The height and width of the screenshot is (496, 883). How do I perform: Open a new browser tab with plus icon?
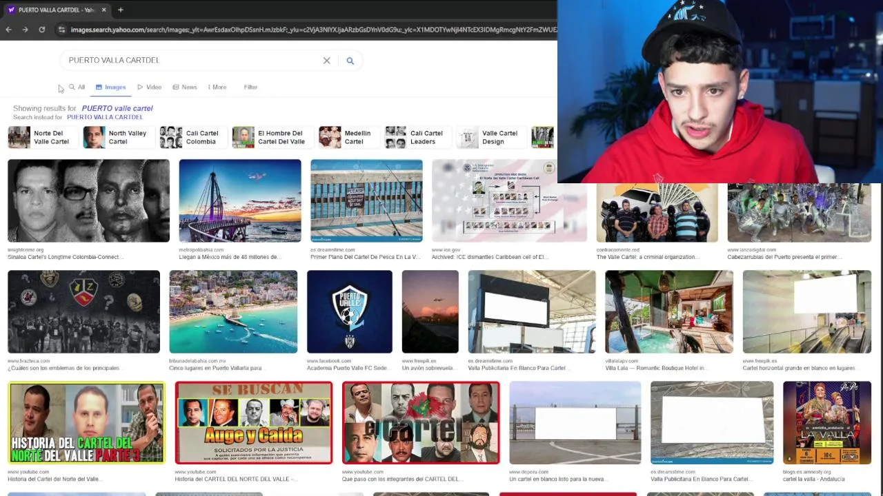pyautogui.click(x=120, y=10)
